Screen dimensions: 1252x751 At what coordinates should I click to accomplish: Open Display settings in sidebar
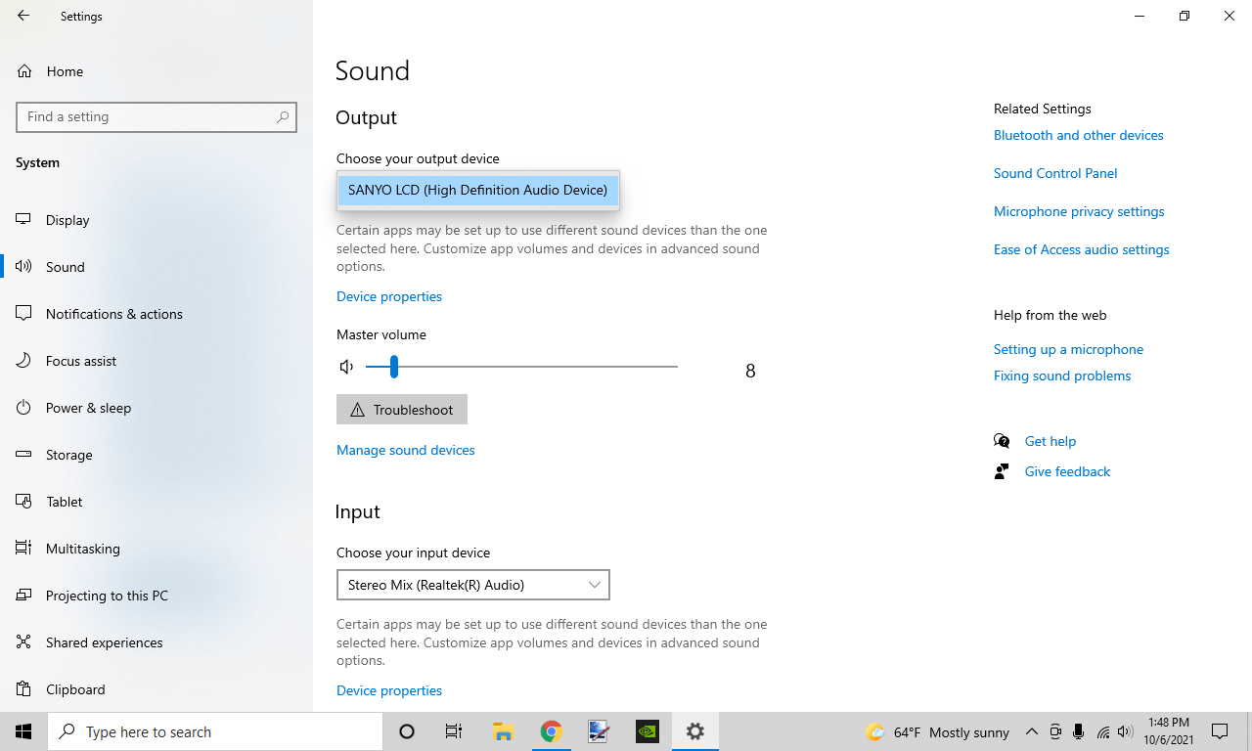pos(156,220)
